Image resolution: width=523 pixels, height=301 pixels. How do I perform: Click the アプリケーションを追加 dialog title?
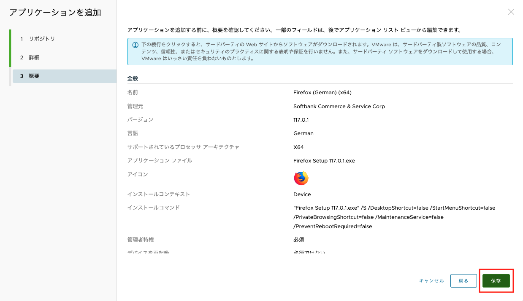click(55, 13)
